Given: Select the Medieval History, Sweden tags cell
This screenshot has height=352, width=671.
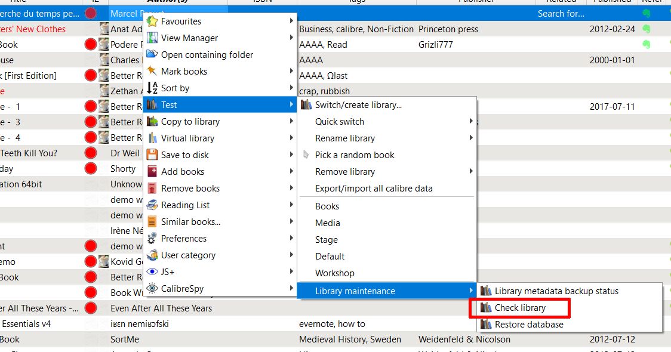Looking at the screenshot, I should 350,339.
